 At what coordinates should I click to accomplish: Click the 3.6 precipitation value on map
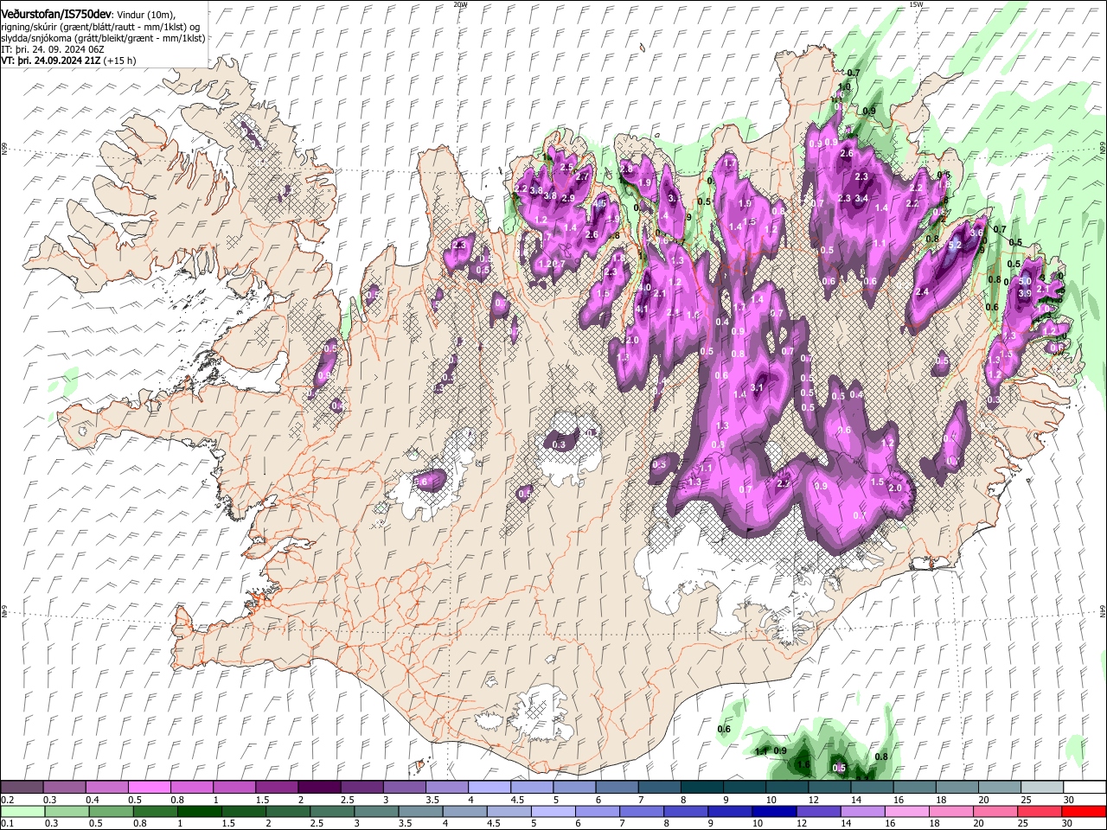click(x=977, y=233)
